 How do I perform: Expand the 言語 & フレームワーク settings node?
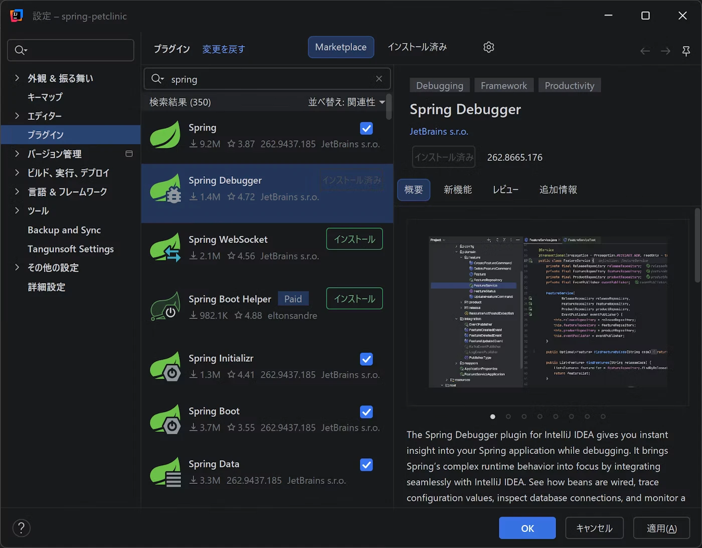pyautogui.click(x=17, y=192)
